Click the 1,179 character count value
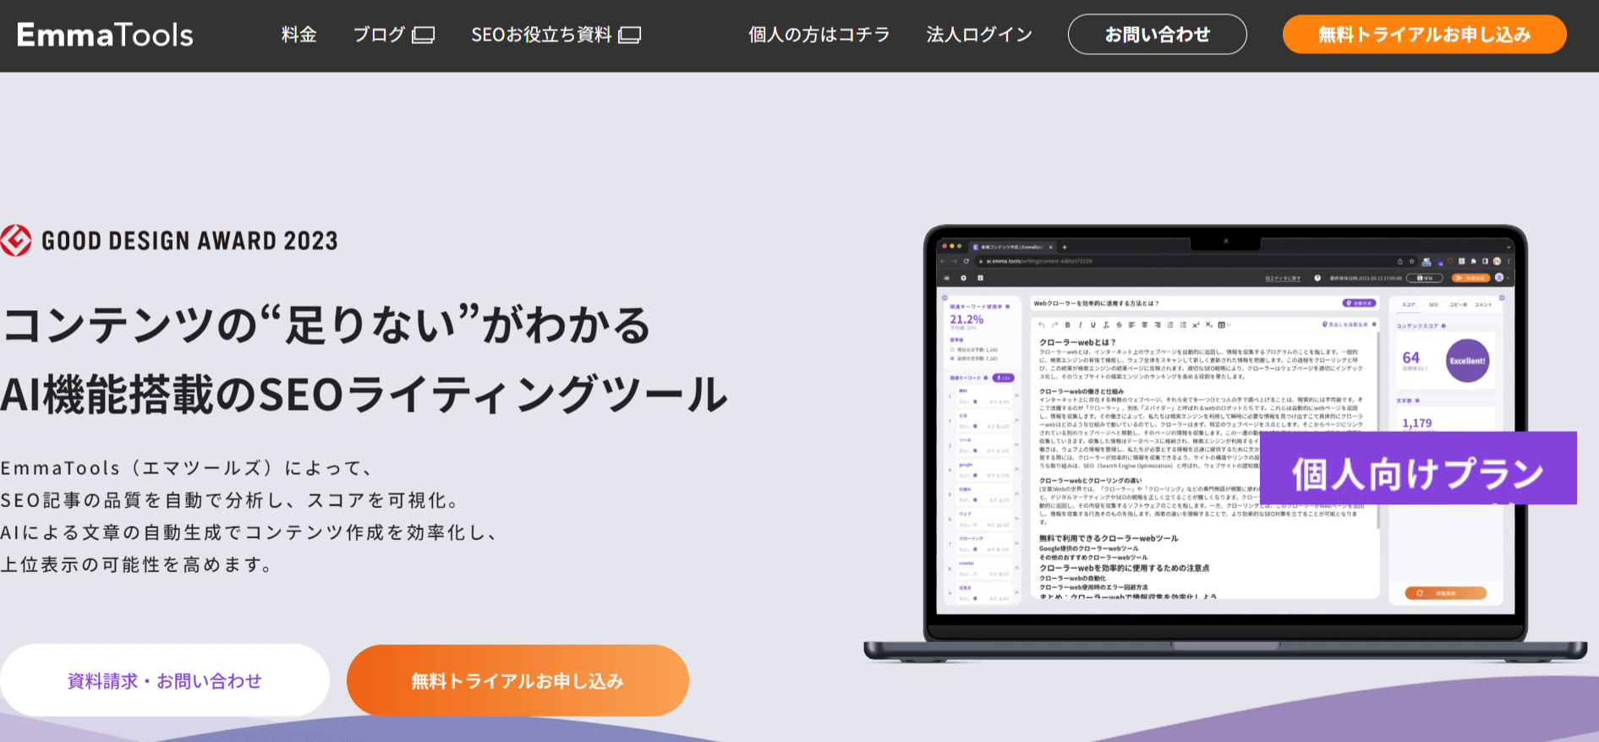This screenshot has width=1599, height=742. pos(1417,423)
